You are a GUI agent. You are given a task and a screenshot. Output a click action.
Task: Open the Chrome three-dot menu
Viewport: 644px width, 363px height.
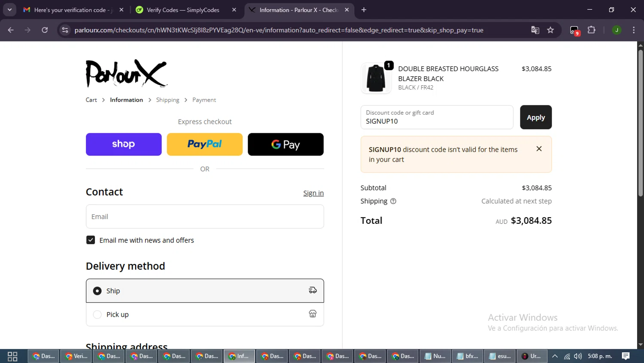[634, 30]
